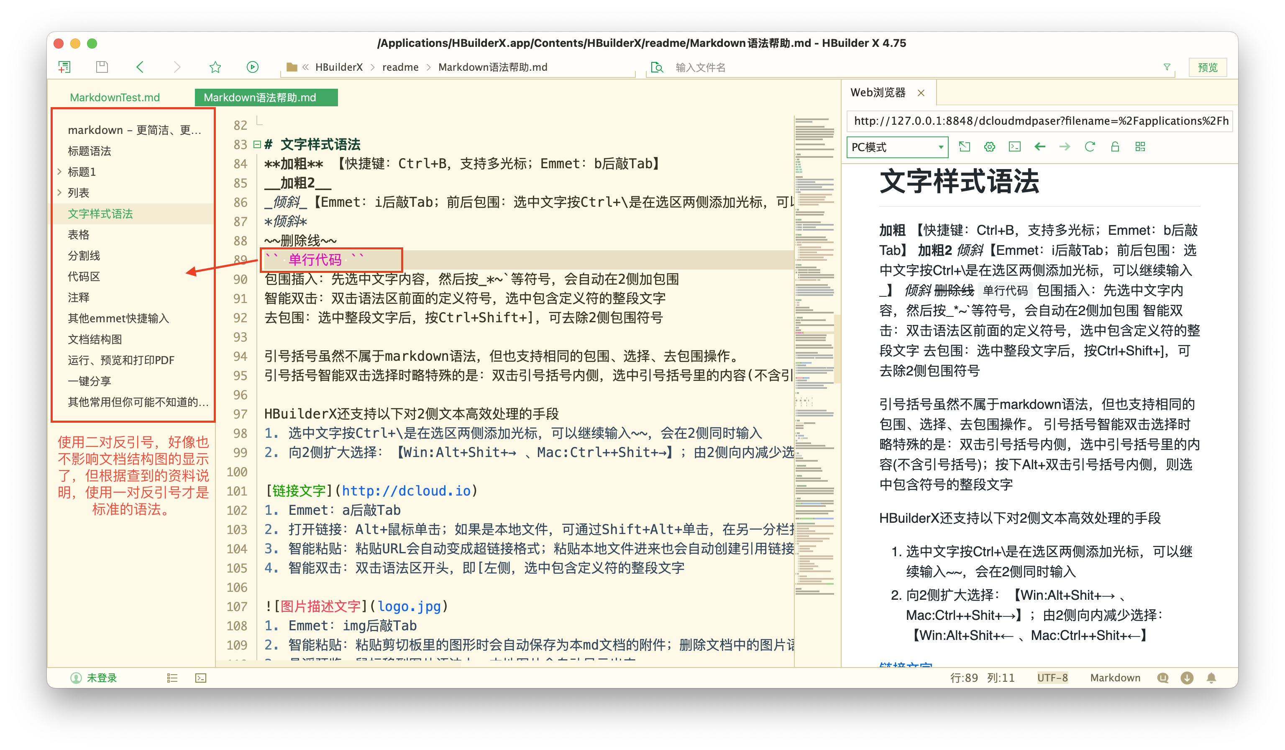Open browser settings gear icon
The width and height of the screenshot is (1285, 750).
[x=989, y=147]
